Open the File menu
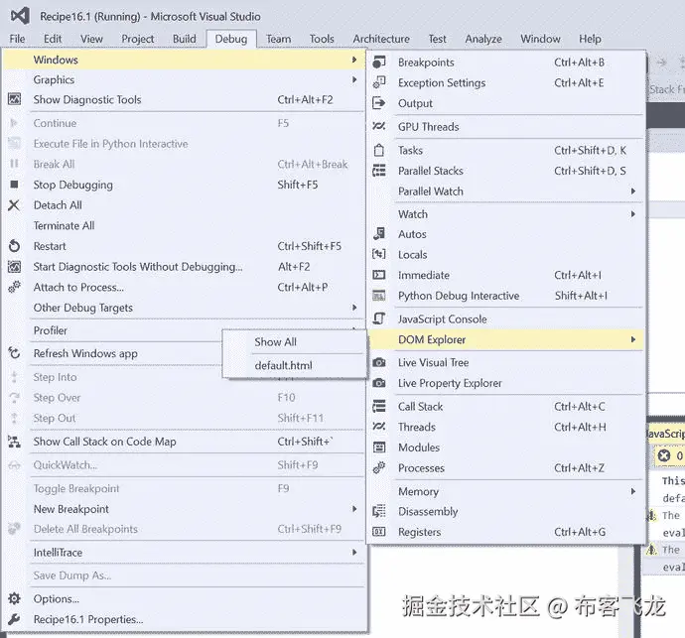 [17, 39]
